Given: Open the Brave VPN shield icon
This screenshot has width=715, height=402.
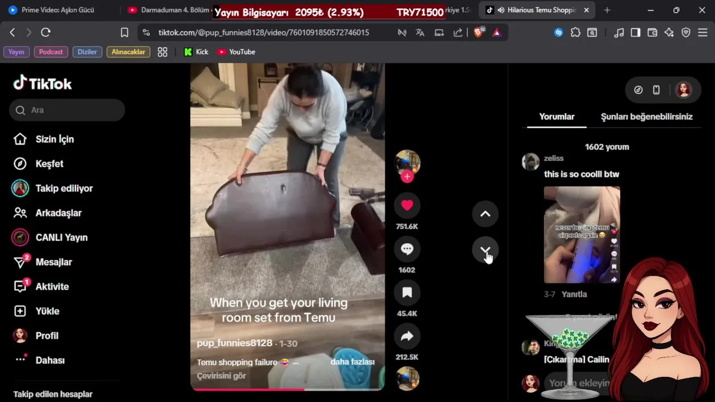Looking at the screenshot, I should tap(686, 32).
